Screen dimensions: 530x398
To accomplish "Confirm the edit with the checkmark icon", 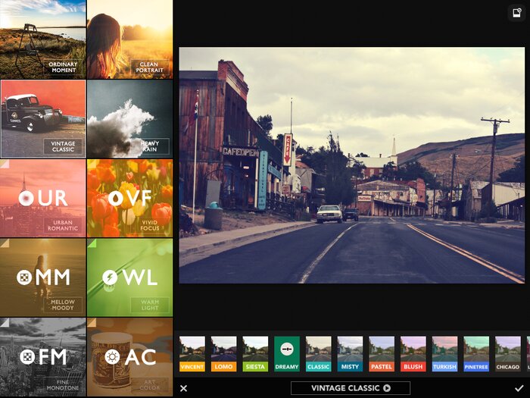I will 517,388.
